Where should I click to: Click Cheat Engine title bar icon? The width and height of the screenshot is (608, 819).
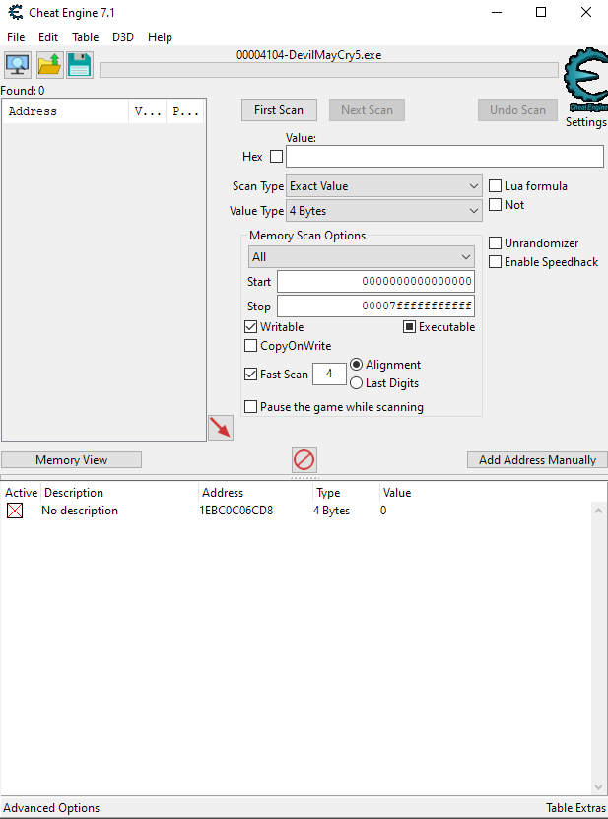(16, 13)
